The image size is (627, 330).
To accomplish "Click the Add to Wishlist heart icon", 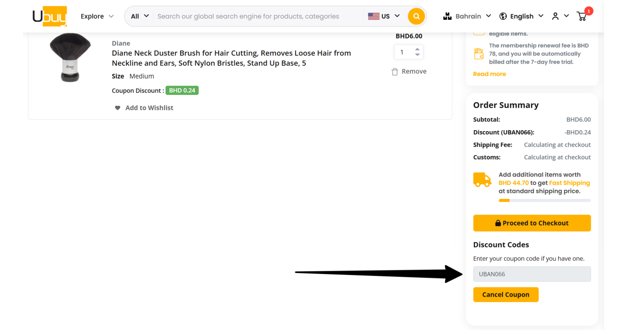I will tap(117, 108).
